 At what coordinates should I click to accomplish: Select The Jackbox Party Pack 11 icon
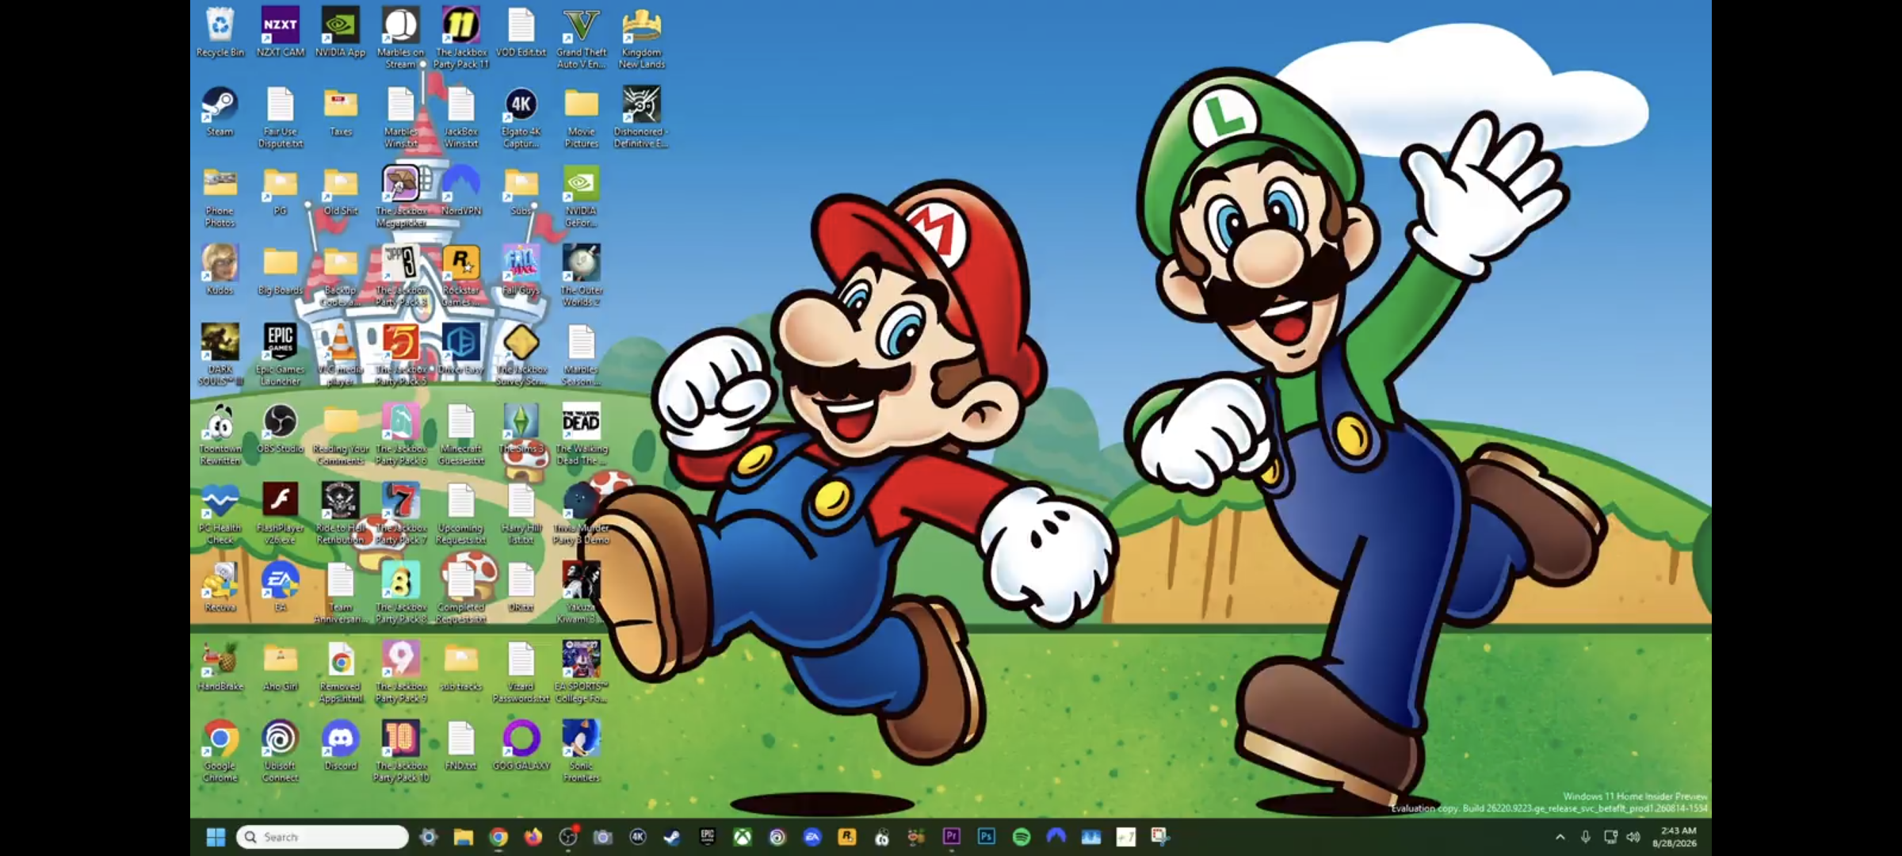[x=461, y=37]
